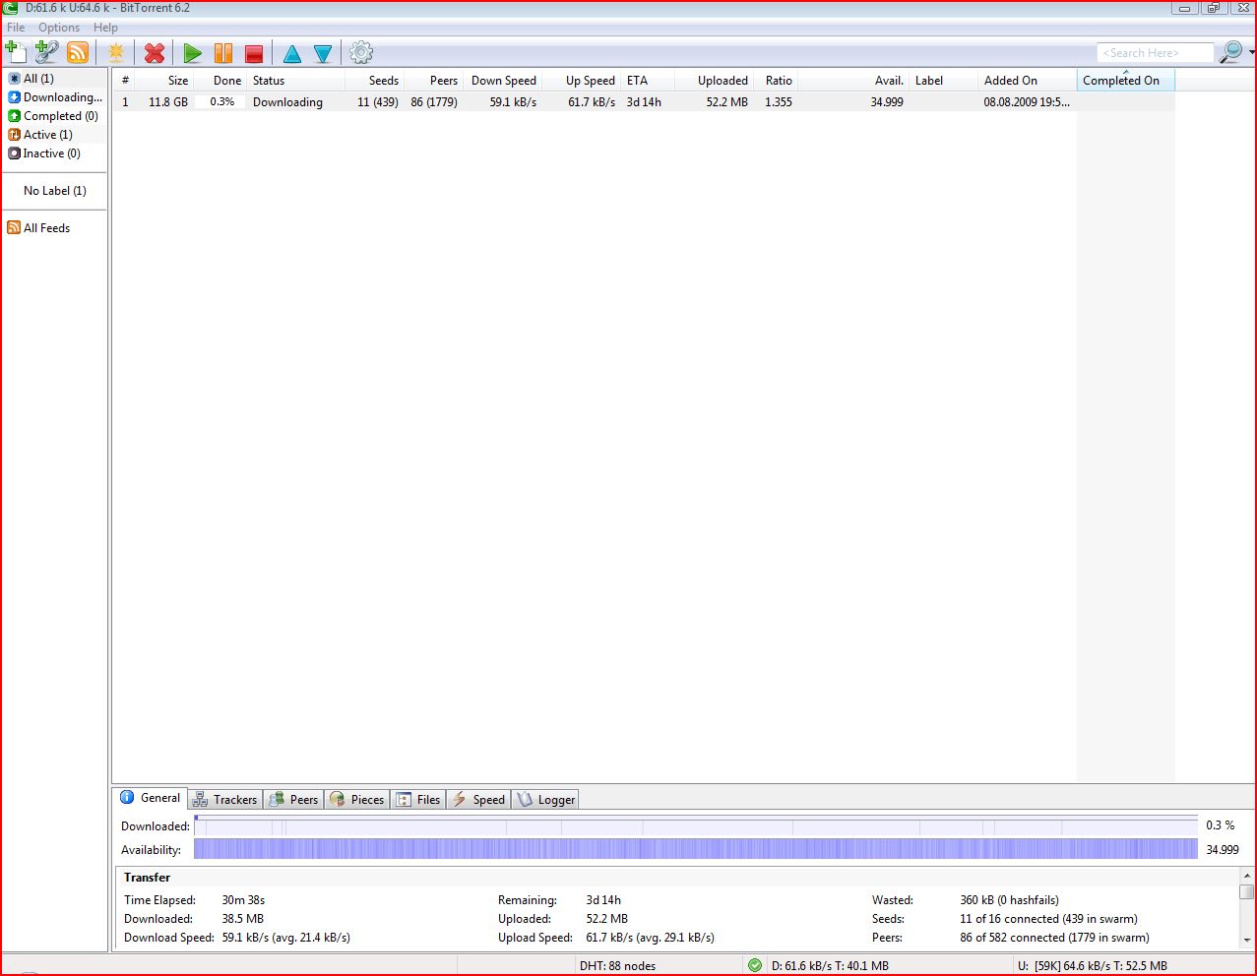This screenshot has width=1257, height=976.
Task: Click the Downloaded pieces progress bar
Action: point(696,825)
